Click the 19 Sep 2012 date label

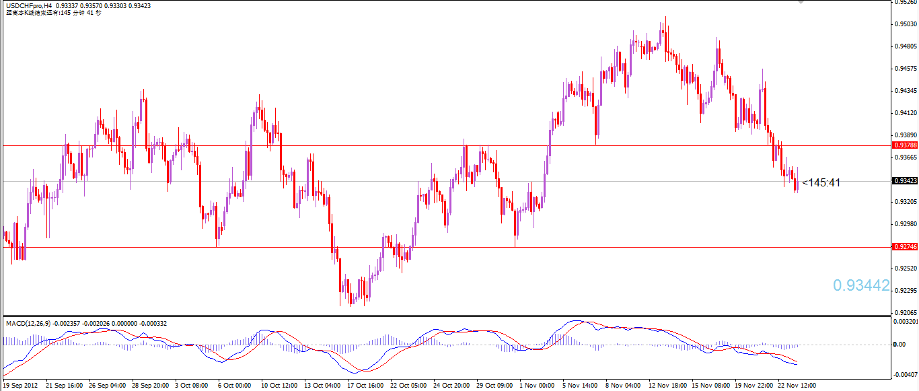20,386
